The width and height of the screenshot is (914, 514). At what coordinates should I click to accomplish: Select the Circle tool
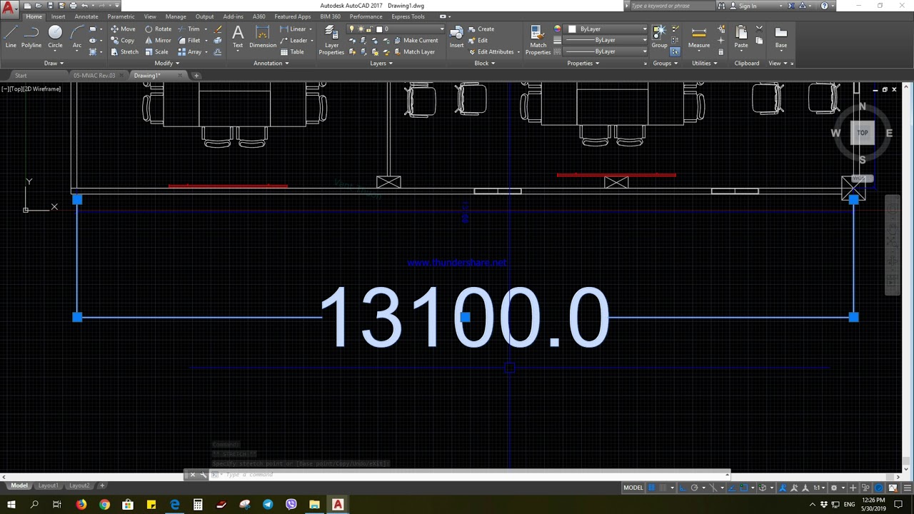55,37
